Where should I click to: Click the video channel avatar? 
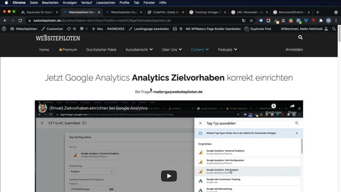tap(43, 108)
